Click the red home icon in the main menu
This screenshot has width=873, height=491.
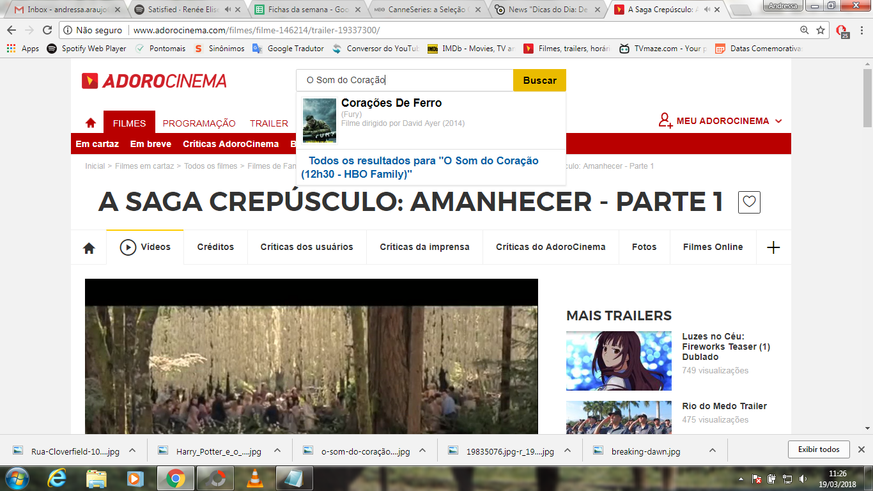click(x=91, y=123)
